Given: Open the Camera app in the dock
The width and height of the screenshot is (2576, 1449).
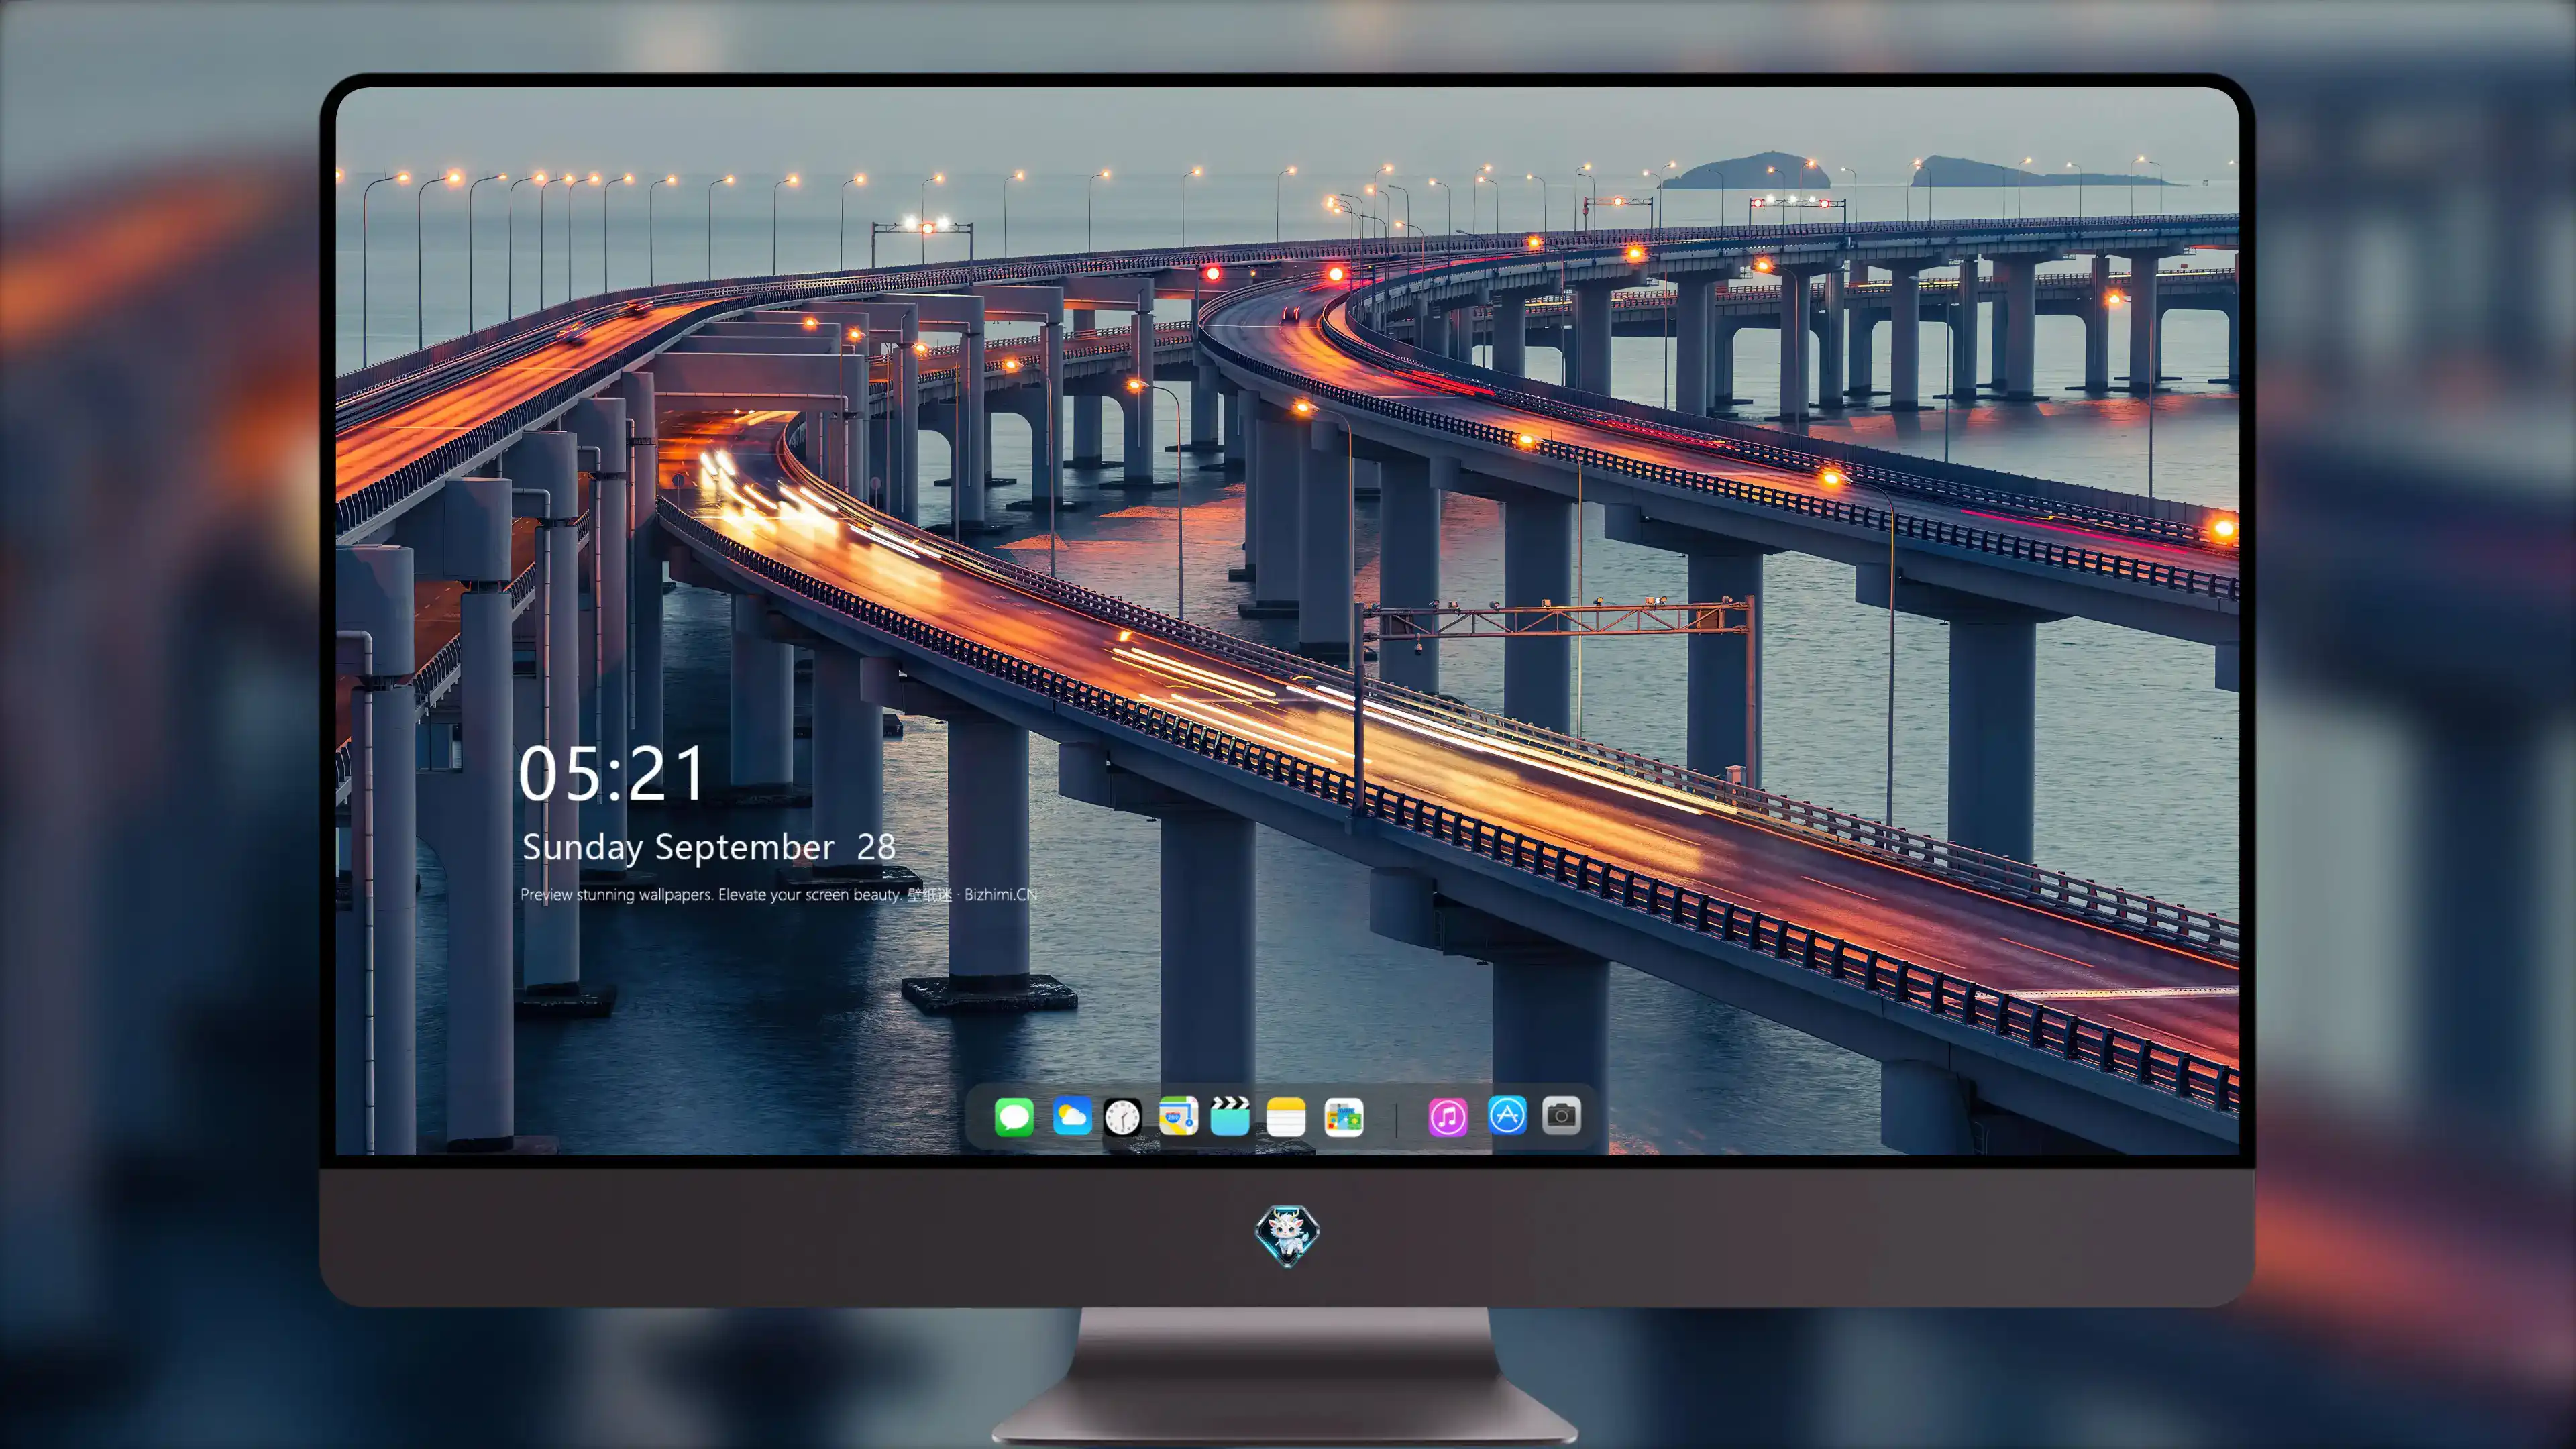Looking at the screenshot, I should pyautogui.click(x=1561, y=1115).
